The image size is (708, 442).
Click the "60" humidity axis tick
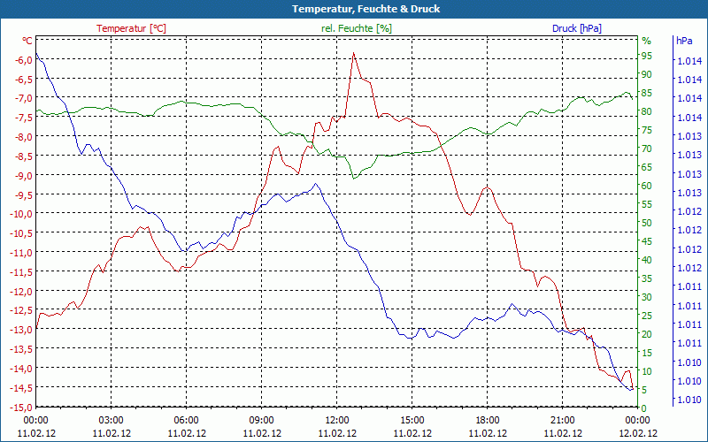[647, 186]
